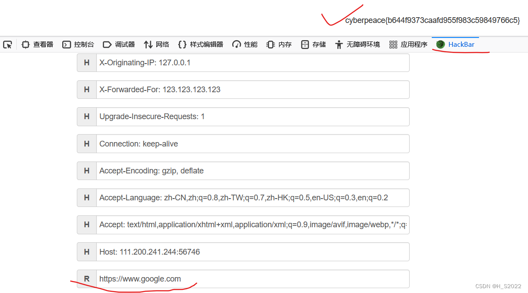The image size is (528, 293).
Task: Click the H button beside Host header
Action: point(87,252)
